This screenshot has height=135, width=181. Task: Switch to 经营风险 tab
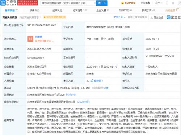coord(57,11)
